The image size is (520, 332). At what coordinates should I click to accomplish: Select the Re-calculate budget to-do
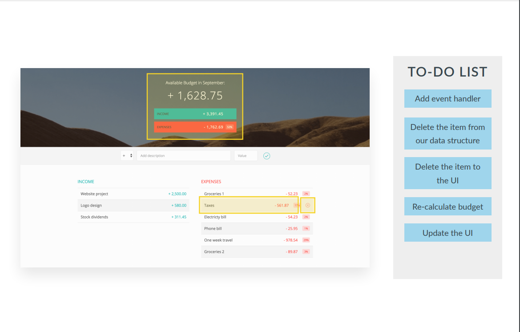[x=447, y=206]
